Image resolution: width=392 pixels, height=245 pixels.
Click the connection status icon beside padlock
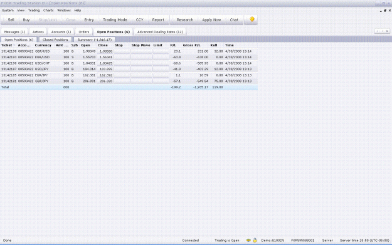coord(248,240)
